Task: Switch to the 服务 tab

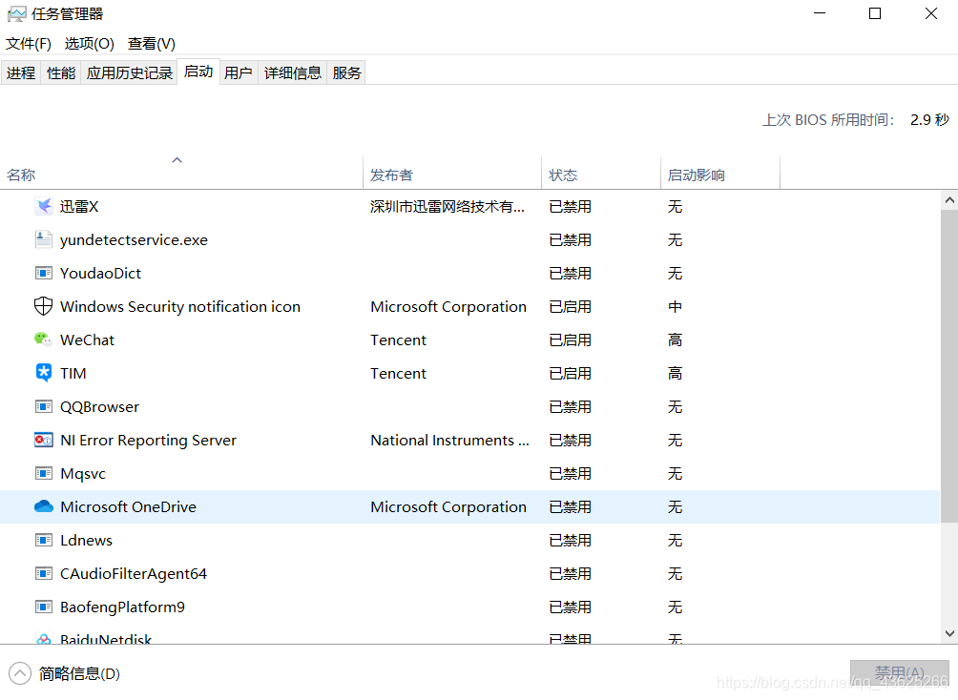Action: pyautogui.click(x=346, y=72)
